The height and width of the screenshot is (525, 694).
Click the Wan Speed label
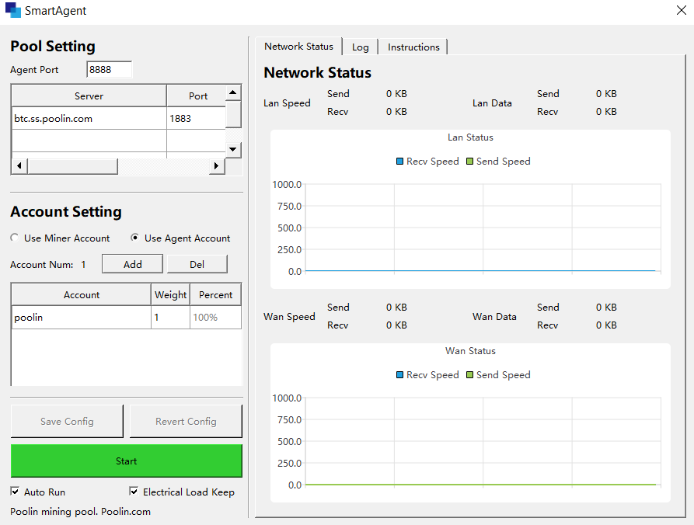click(x=289, y=317)
